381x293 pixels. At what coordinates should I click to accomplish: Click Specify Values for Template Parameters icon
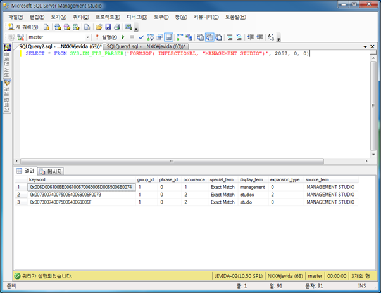[x=271, y=37]
